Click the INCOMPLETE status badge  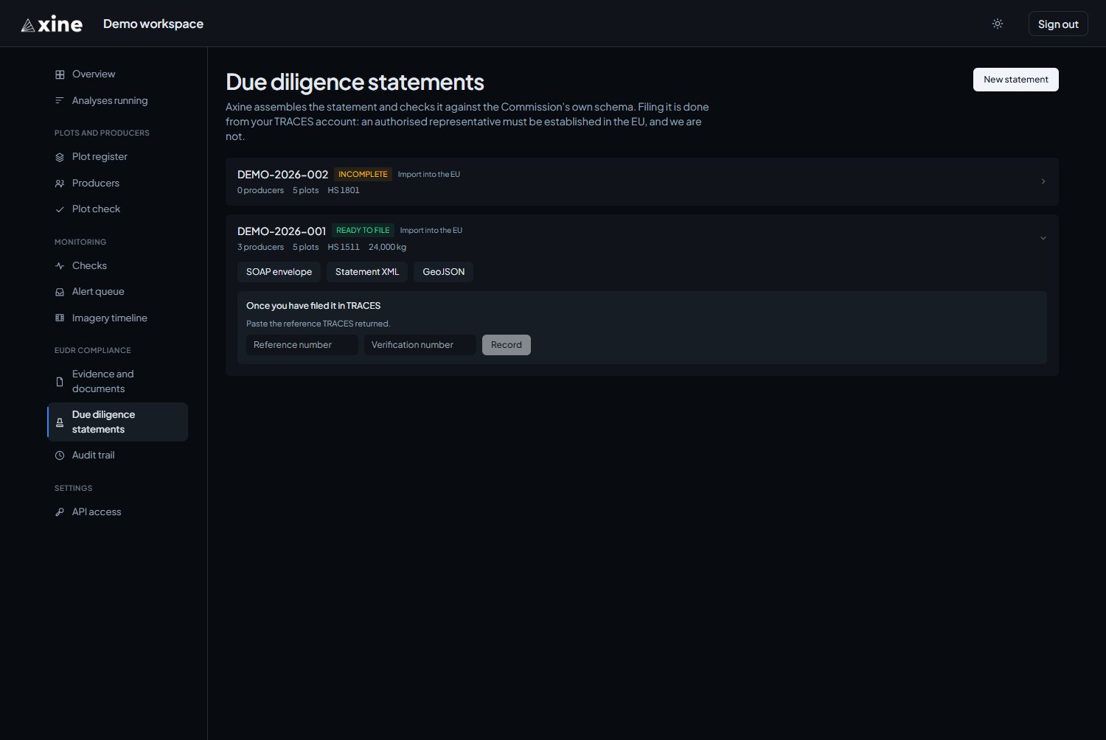(363, 175)
